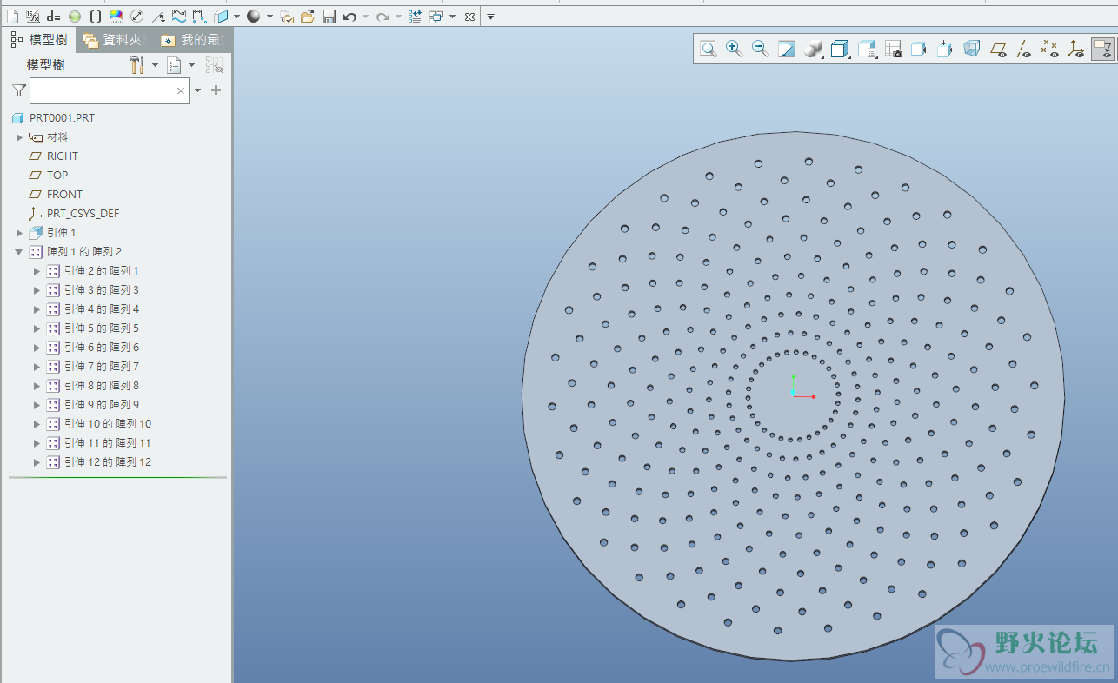Toggle annotation display filter icon
The image size is (1118, 683).
1102,50
